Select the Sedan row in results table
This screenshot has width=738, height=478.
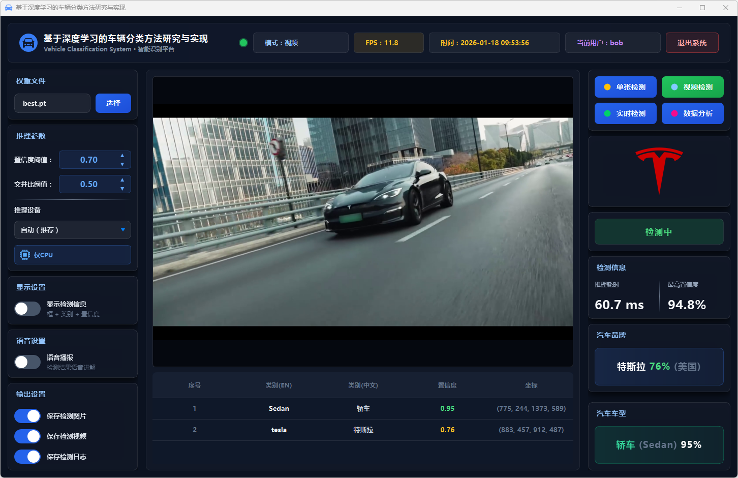point(362,408)
